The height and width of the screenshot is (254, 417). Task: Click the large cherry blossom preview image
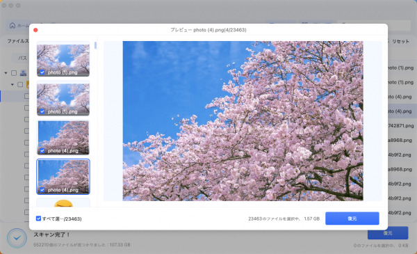243,121
